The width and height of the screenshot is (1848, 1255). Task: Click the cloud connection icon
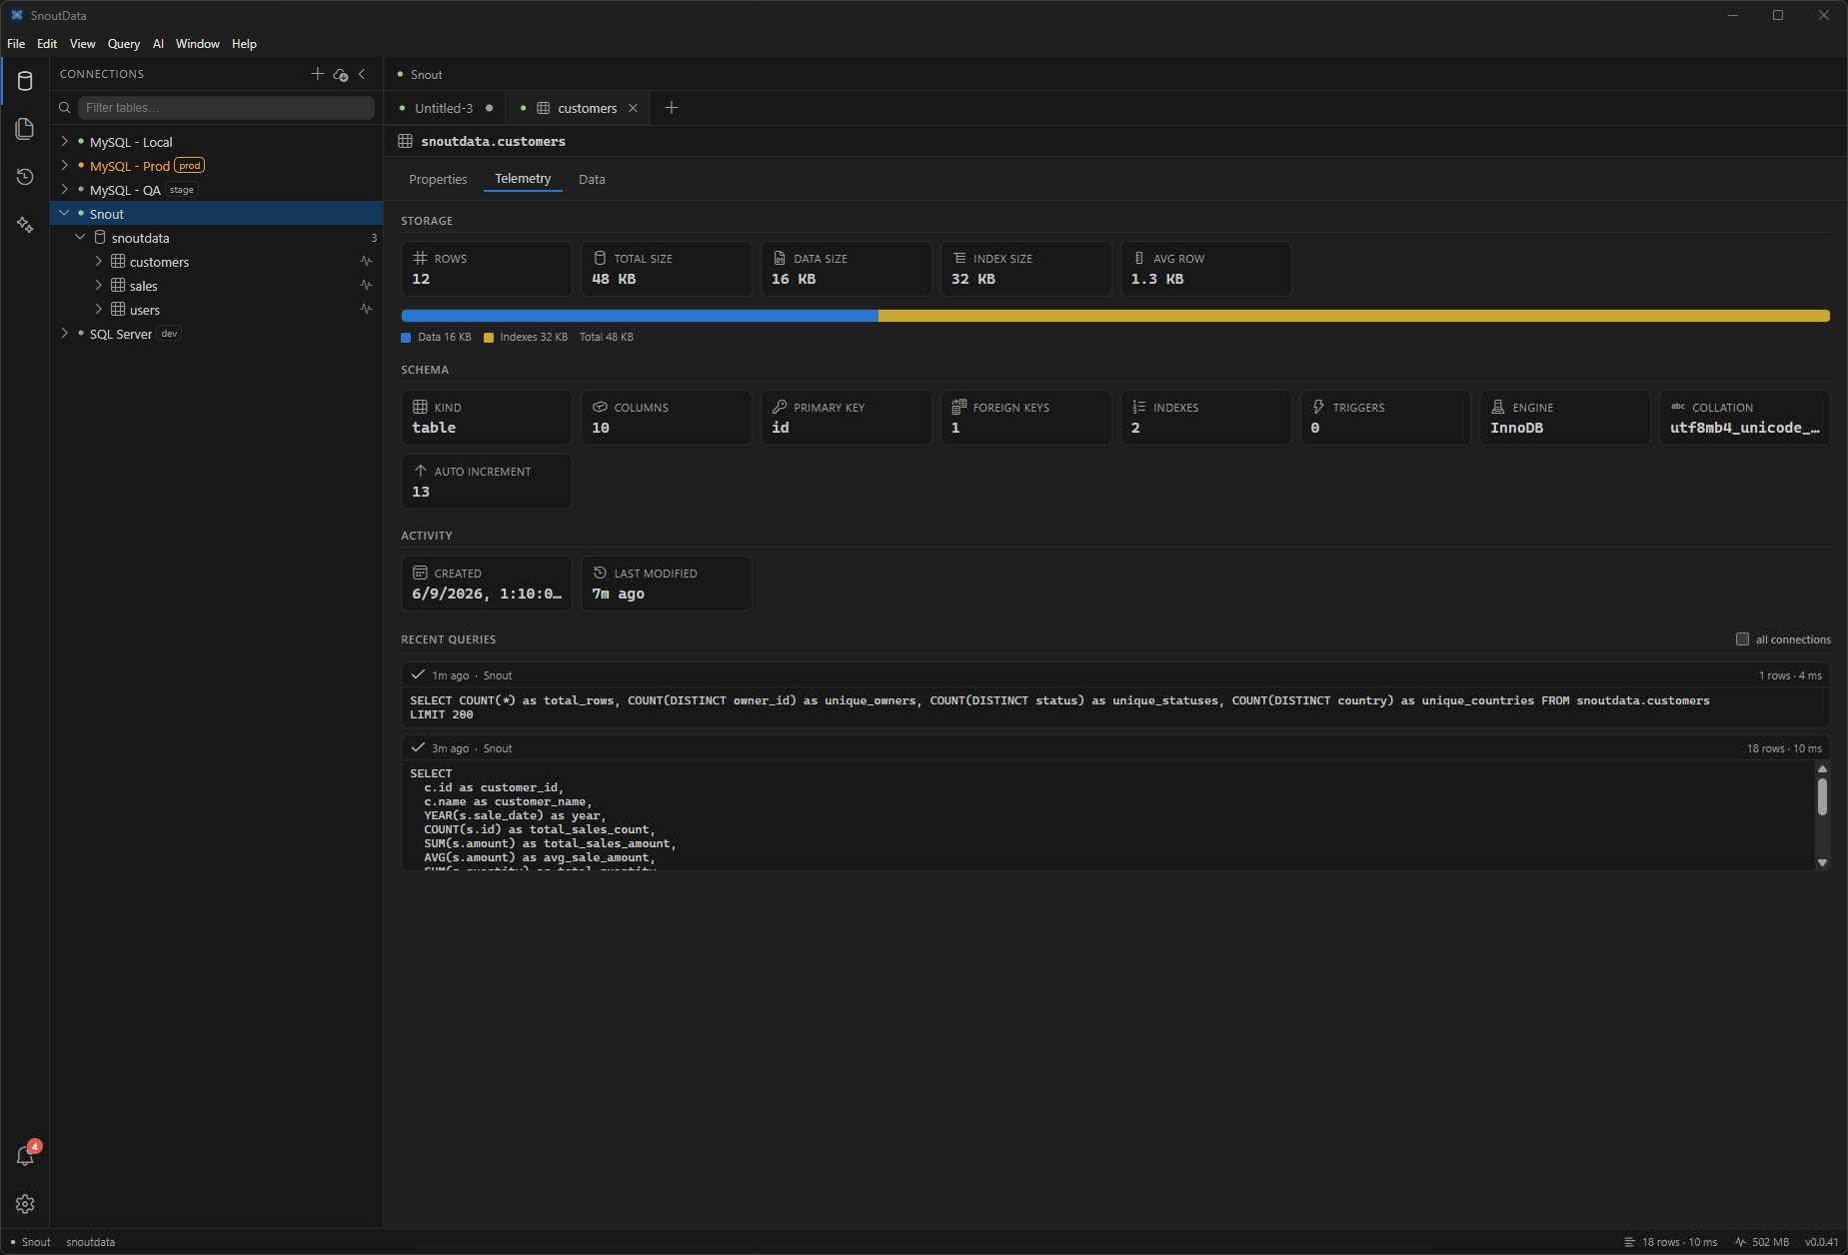341,74
